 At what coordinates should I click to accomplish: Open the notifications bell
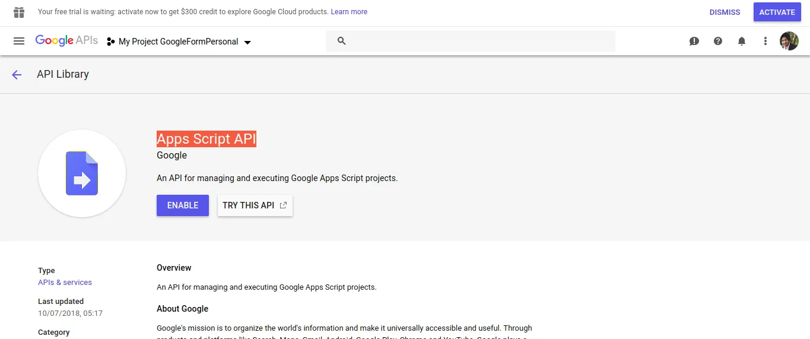[x=742, y=41]
